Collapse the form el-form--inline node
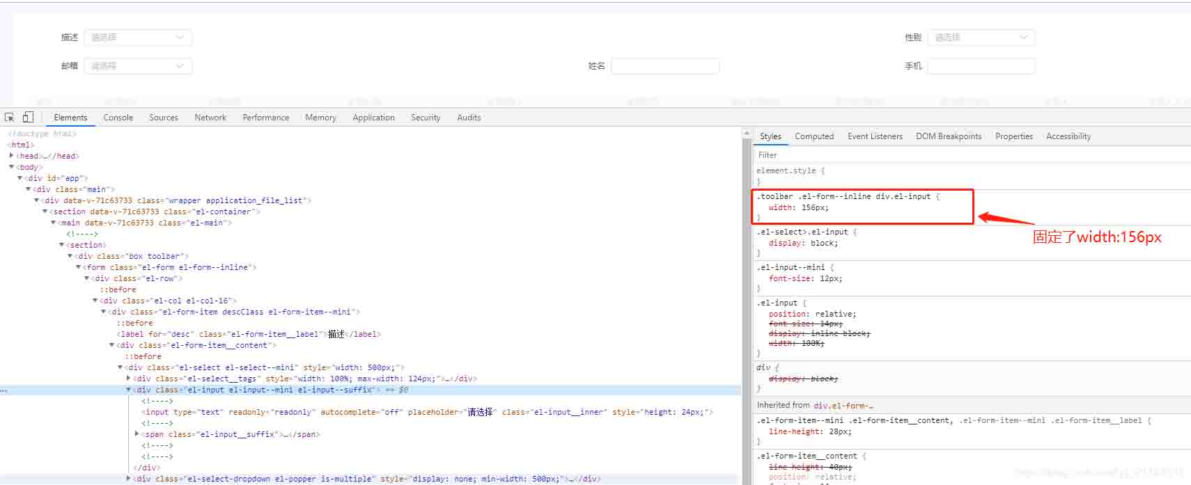The height and width of the screenshot is (485, 1191). (78, 267)
